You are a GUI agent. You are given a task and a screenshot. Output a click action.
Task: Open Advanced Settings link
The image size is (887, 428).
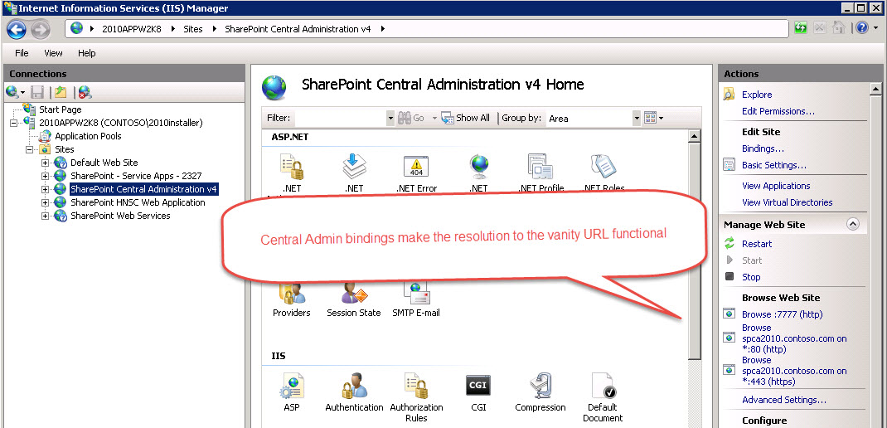(x=783, y=400)
